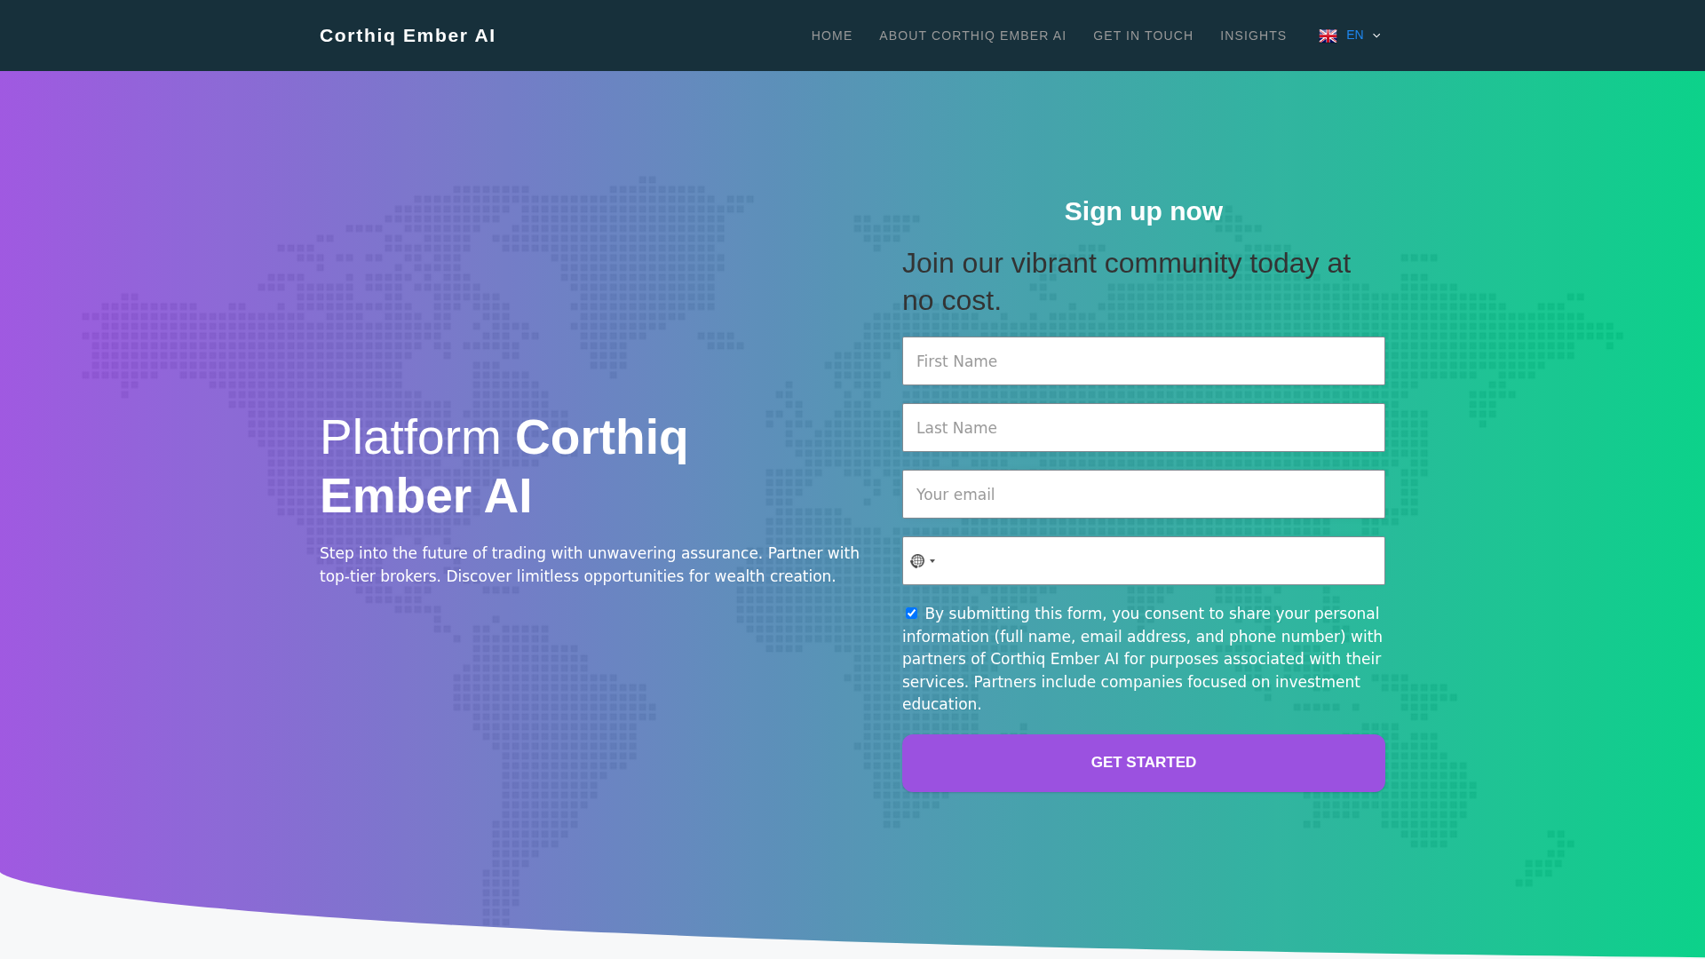This screenshot has width=1705, height=959.
Task: Click the UK flag language icon
Action: 1328,36
